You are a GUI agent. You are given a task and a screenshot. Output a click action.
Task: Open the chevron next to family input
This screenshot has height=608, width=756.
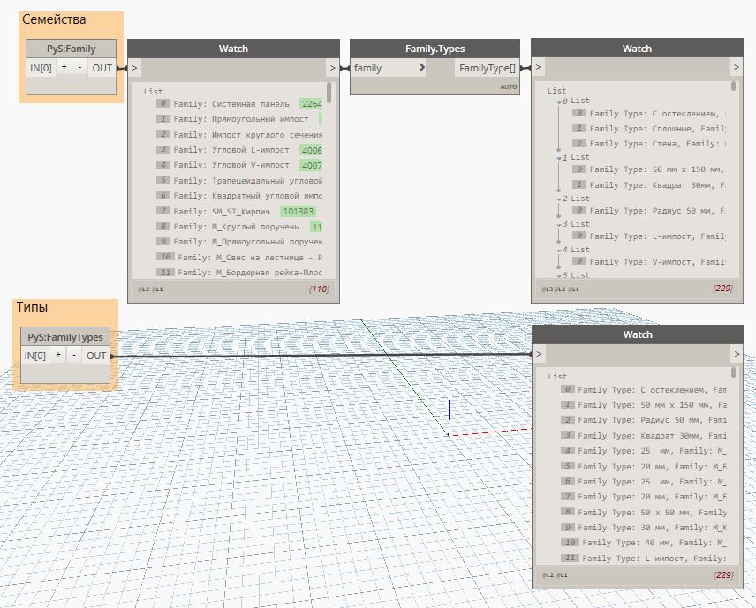[422, 67]
